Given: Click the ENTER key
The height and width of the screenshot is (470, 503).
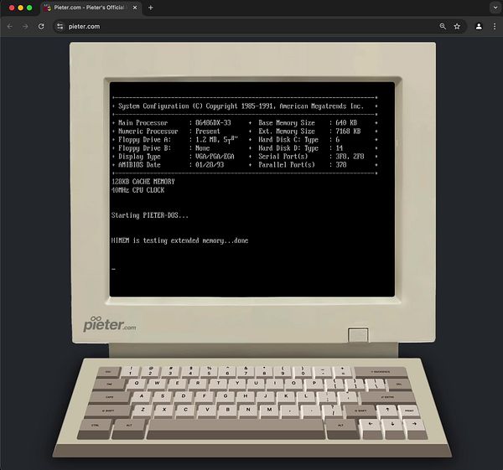Looking at the screenshot, I should [387, 398].
